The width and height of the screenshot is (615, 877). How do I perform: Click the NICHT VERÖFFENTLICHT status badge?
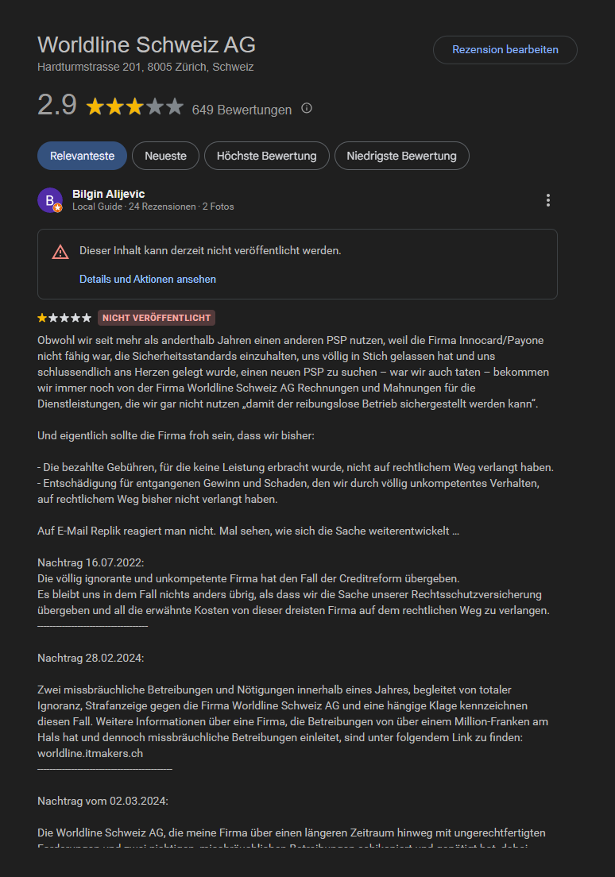(x=157, y=318)
